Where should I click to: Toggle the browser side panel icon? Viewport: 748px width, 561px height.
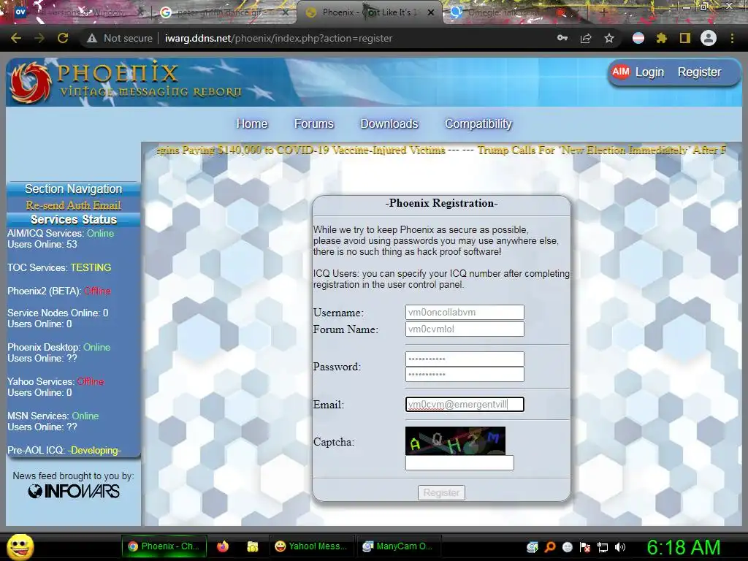[x=685, y=38]
